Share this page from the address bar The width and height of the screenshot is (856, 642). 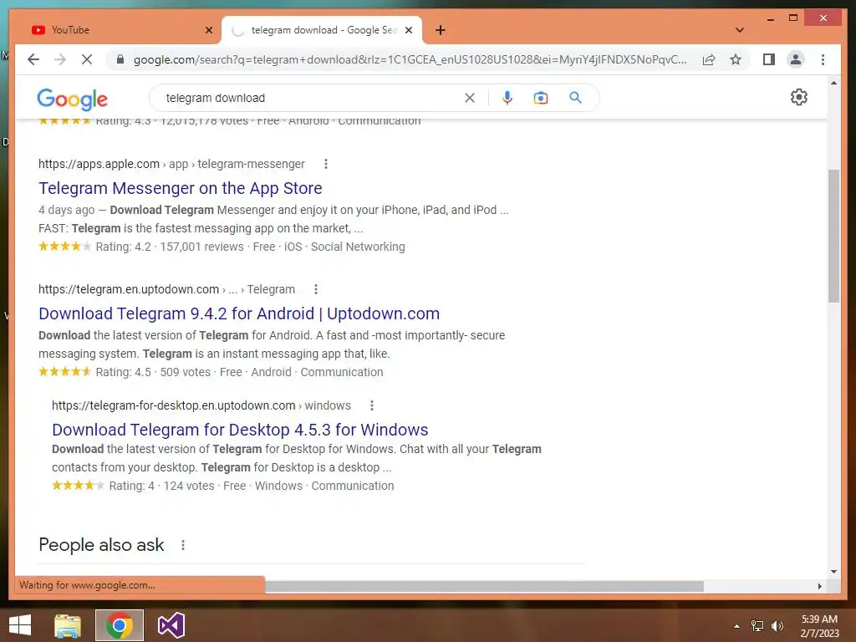(709, 59)
